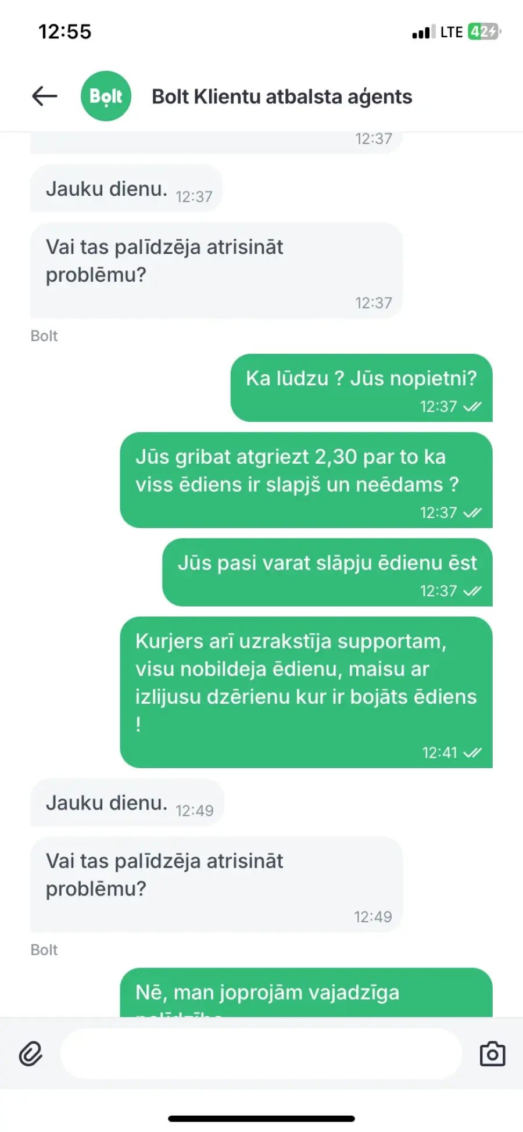Tap read checkmarks on 12:41 message

point(472,753)
